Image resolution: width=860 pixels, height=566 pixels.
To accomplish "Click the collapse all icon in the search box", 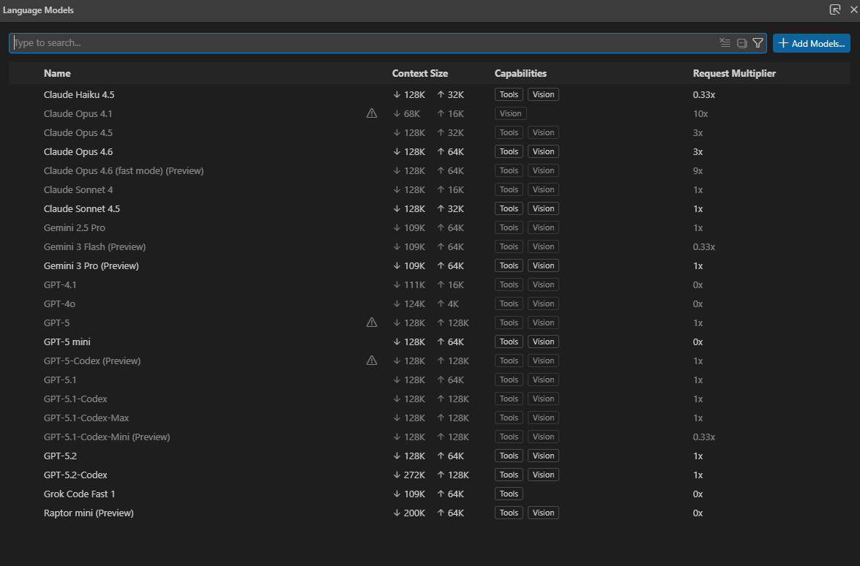I will 741,43.
